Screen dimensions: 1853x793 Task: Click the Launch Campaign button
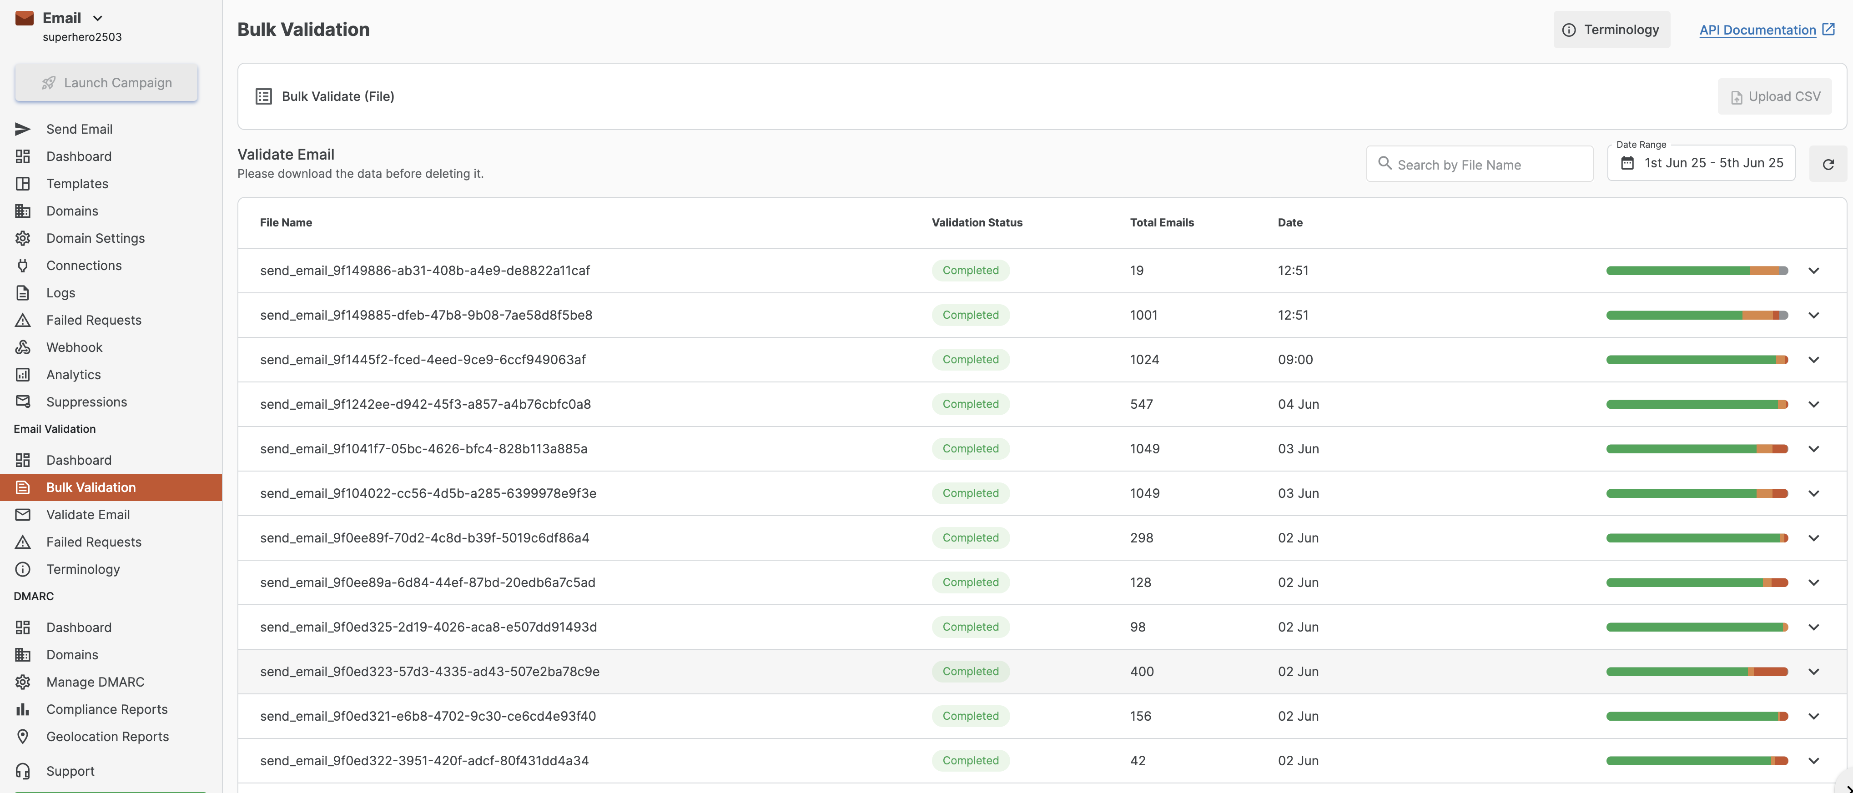pos(106,83)
